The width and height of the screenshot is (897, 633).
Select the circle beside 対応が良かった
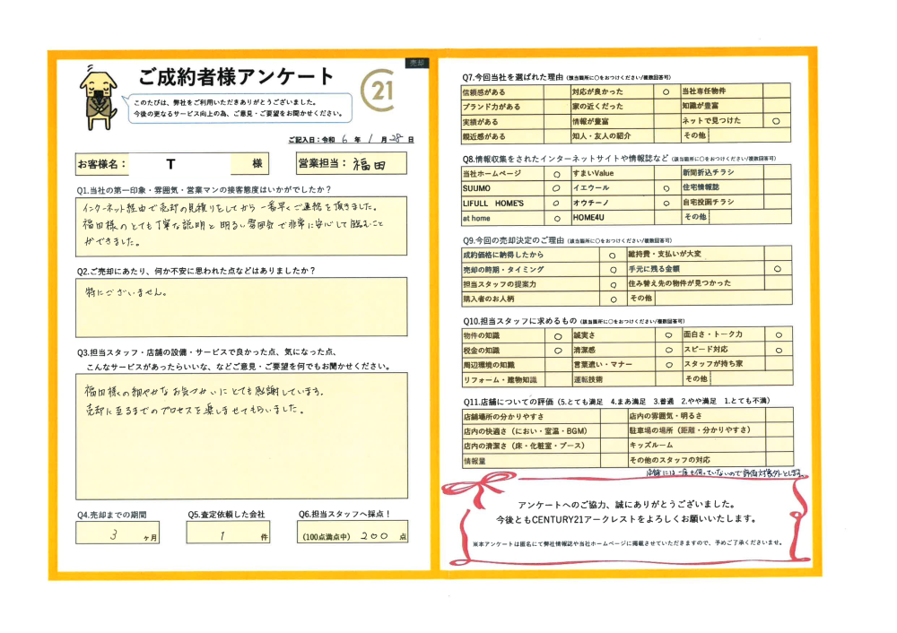point(665,91)
